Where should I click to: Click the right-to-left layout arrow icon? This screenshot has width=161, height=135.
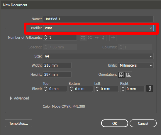click(113, 38)
